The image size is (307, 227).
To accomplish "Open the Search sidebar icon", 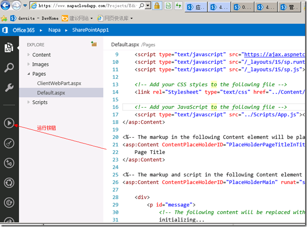I will tap(9, 68).
